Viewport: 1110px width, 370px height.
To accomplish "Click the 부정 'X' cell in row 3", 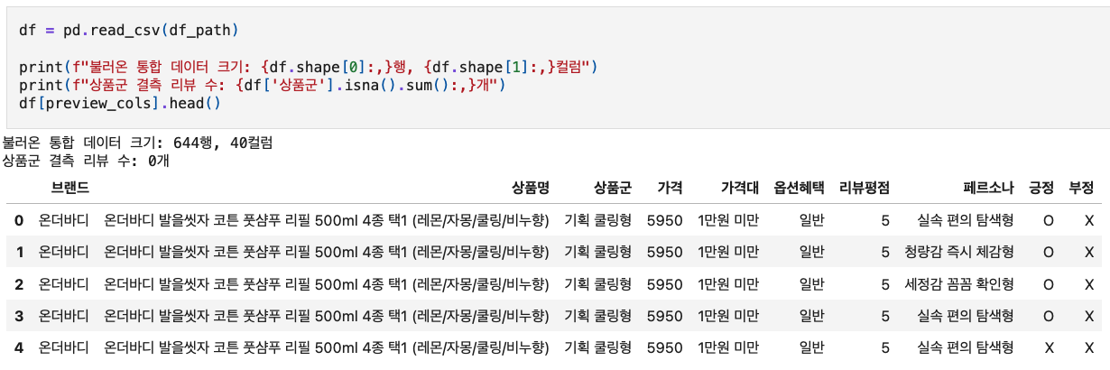I will pyautogui.click(x=1089, y=315).
